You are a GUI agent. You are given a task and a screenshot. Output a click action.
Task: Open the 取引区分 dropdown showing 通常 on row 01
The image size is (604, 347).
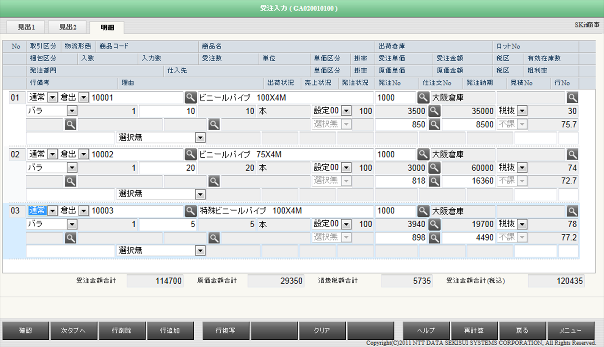point(53,97)
